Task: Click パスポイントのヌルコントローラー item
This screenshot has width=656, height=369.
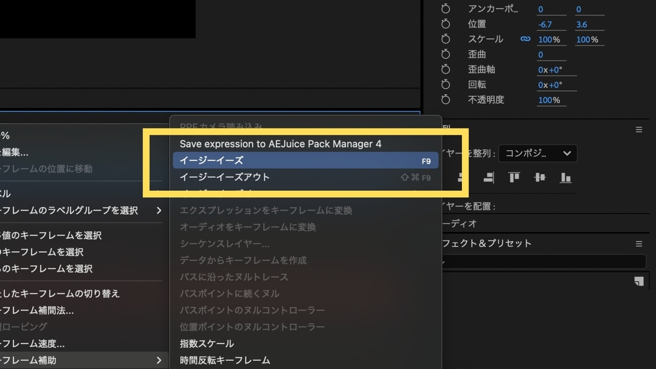Action: 306,310
